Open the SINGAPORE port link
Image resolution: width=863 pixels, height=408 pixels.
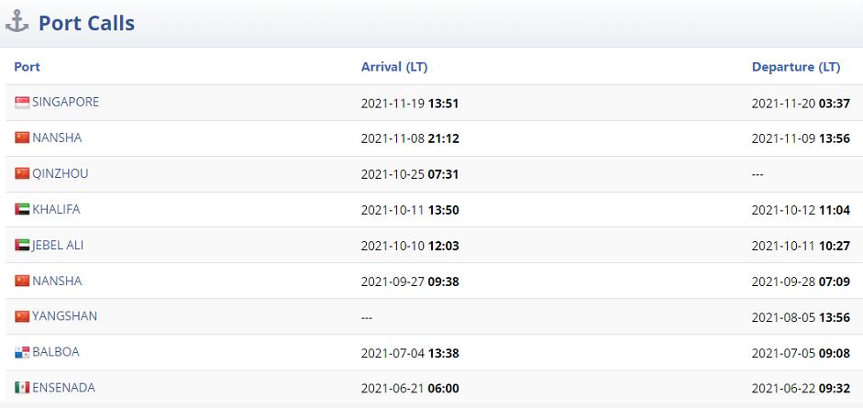(x=65, y=102)
